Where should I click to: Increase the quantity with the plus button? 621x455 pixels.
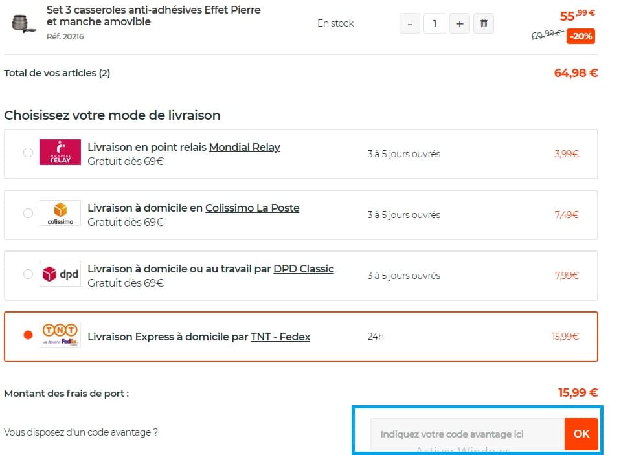pyautogui.click(x=459, y=23)
